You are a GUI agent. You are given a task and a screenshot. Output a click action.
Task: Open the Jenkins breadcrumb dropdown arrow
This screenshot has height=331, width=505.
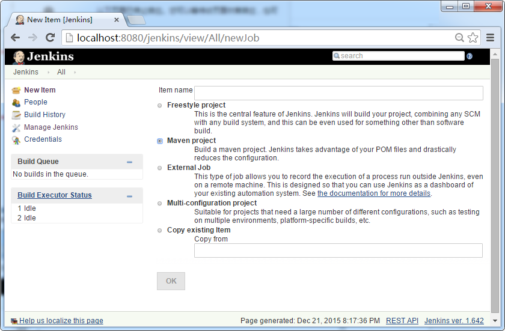(x=49, y=72)
